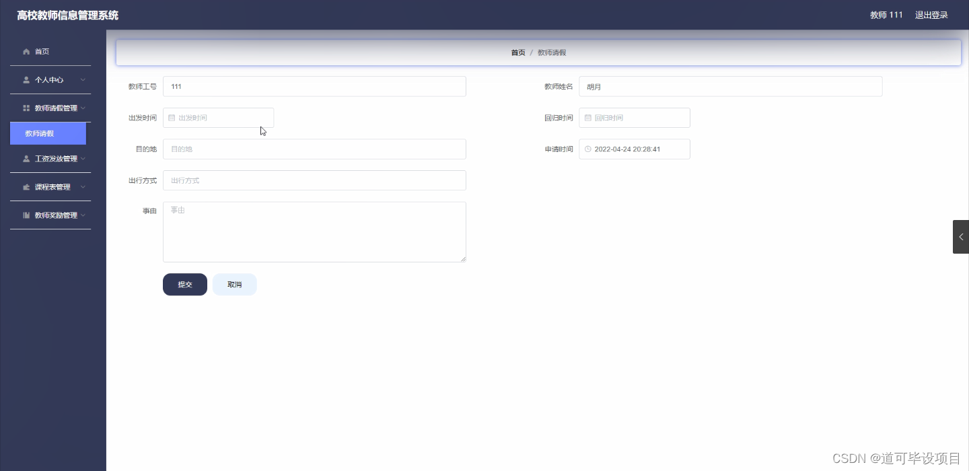Click the calendar icon in 出发时间 field
The height and width of the screenshot is (471, 969).
click(172, 118)
